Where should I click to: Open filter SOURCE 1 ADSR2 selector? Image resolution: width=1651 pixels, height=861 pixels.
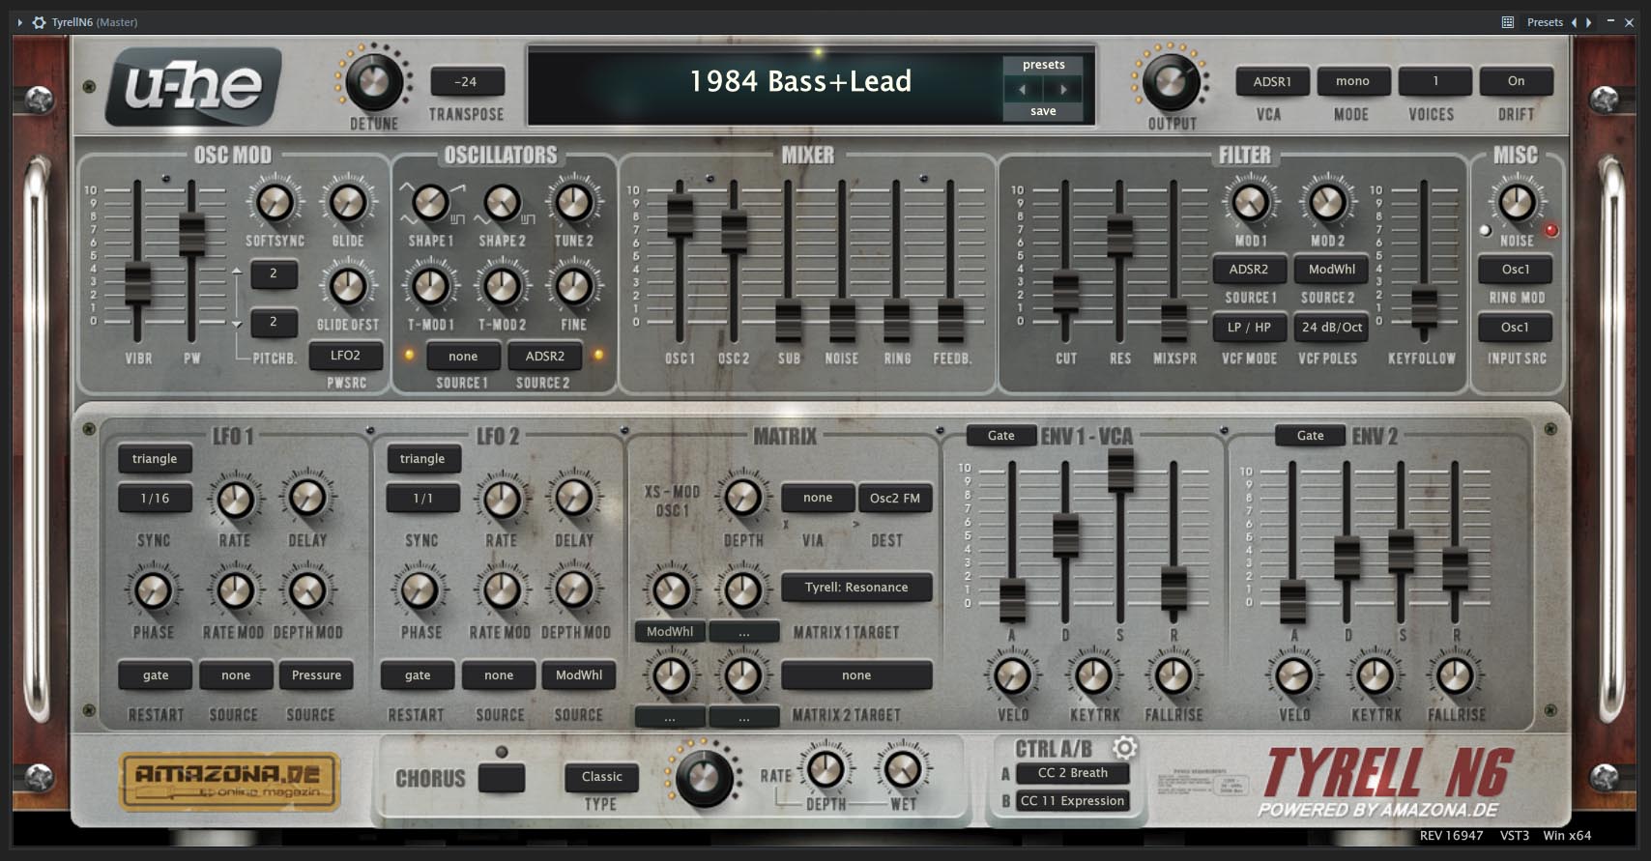click(x=1249, y=270)
